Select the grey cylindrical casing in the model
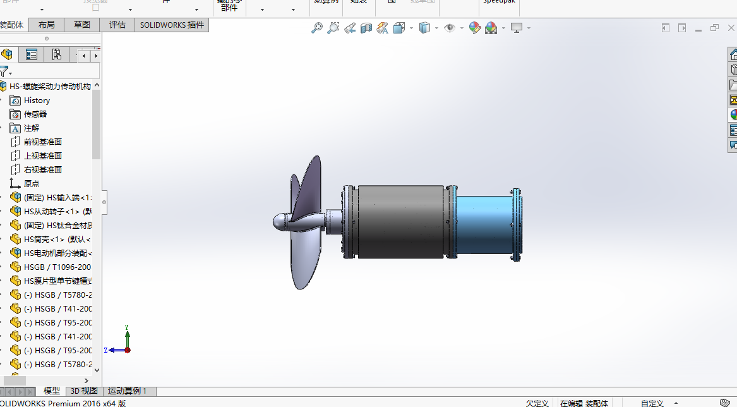 point(400,222)
